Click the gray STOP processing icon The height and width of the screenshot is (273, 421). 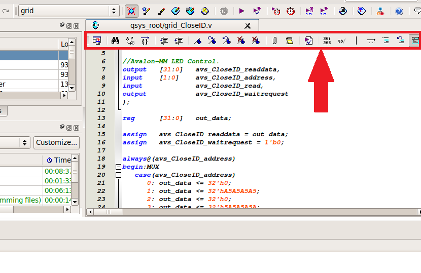tap(224, 11)
